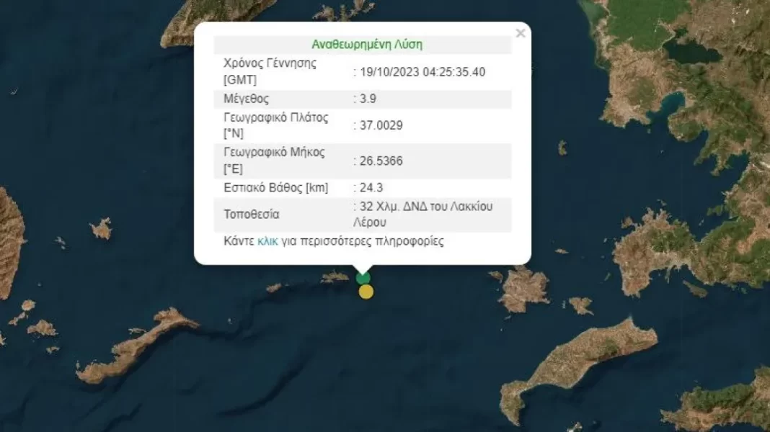Close the Αναθεωρημένη Λύση popup with the X
Screen dimensions: 770x432
point(521,33)
